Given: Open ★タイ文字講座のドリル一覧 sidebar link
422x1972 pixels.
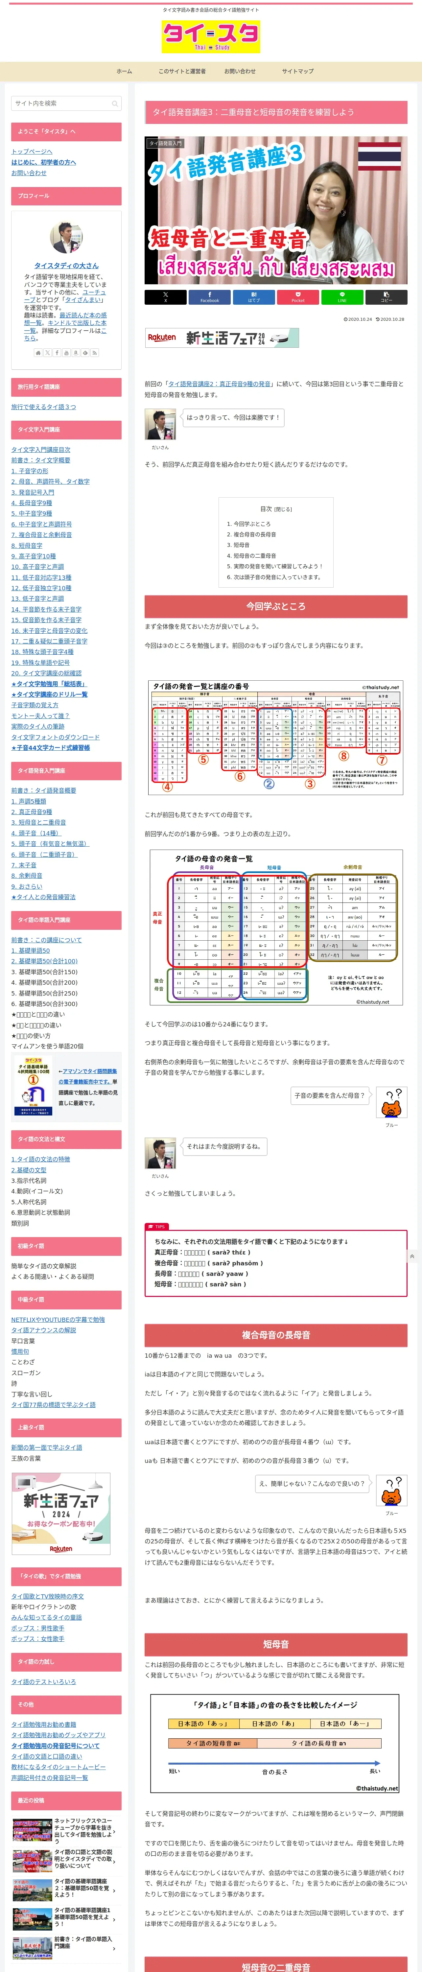Looking at the screenshot, I should (x=49, y=694).
